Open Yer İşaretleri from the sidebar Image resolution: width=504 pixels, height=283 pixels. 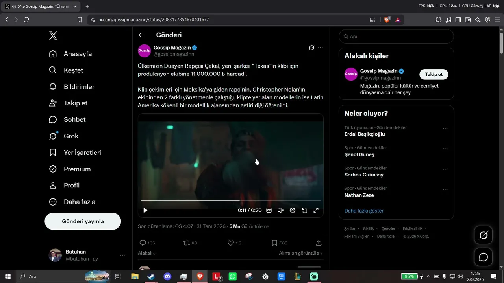tap(75, 153)
